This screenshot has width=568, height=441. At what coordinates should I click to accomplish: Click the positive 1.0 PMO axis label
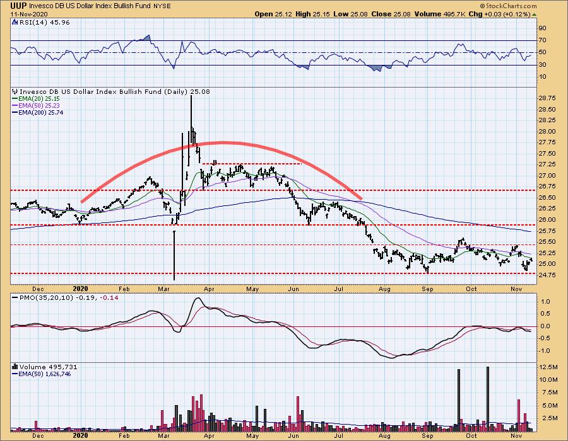(x=545, y=302)
